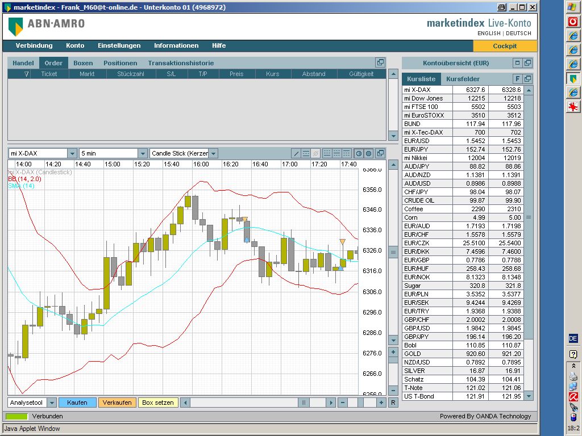
Task: Detach the order panel into its own window
Action: tap(380, 63)
